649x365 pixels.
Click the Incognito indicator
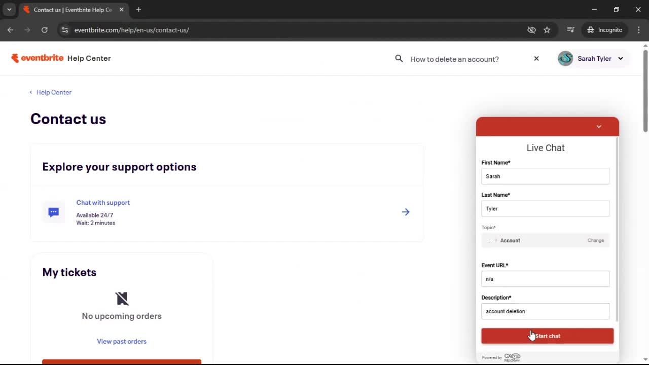click(x=604, y=30)
